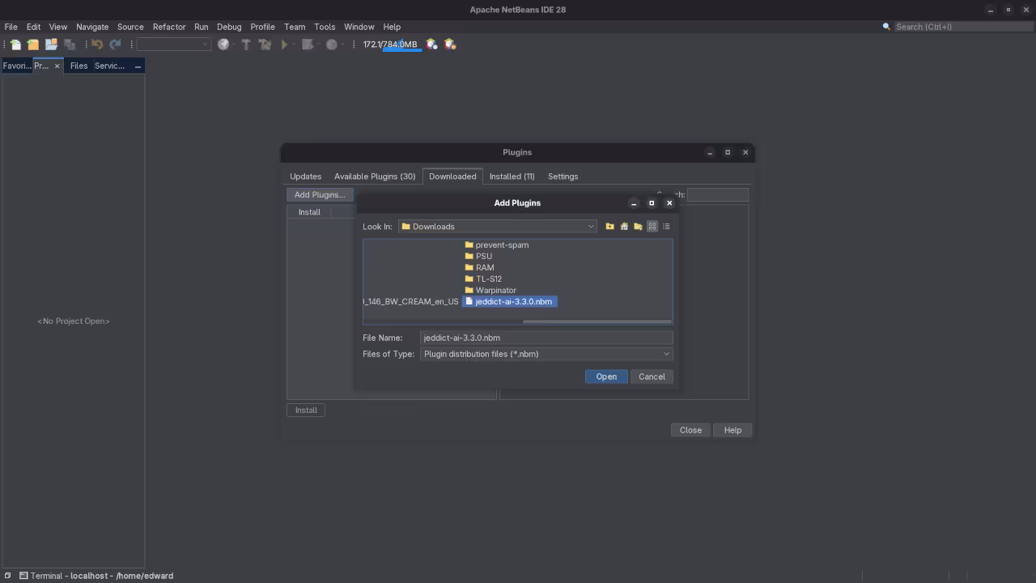Create a new file using the toolbar icon
The image size is (1036, 583).
tap(15, 44)
